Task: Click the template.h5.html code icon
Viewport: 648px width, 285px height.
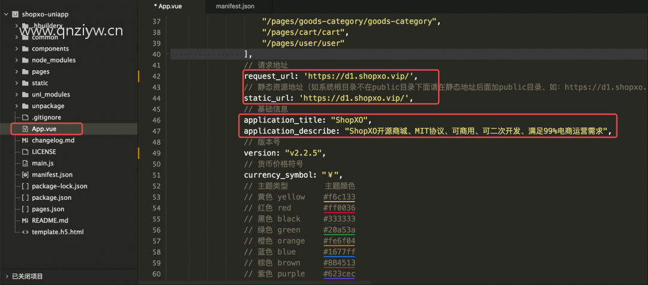Action: pyautogui.click(x=25, y=232)
